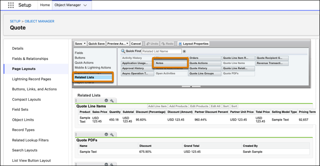Select the Approval History palette item
Image resolution: width=320 pixels, height=166 pixels.
[x=137, y=68]
